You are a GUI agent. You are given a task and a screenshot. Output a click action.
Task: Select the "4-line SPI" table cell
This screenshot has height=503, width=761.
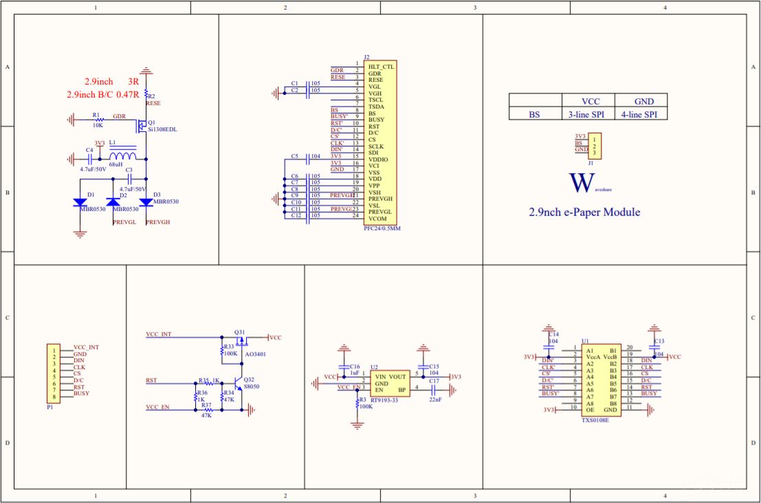pos(643,114)
